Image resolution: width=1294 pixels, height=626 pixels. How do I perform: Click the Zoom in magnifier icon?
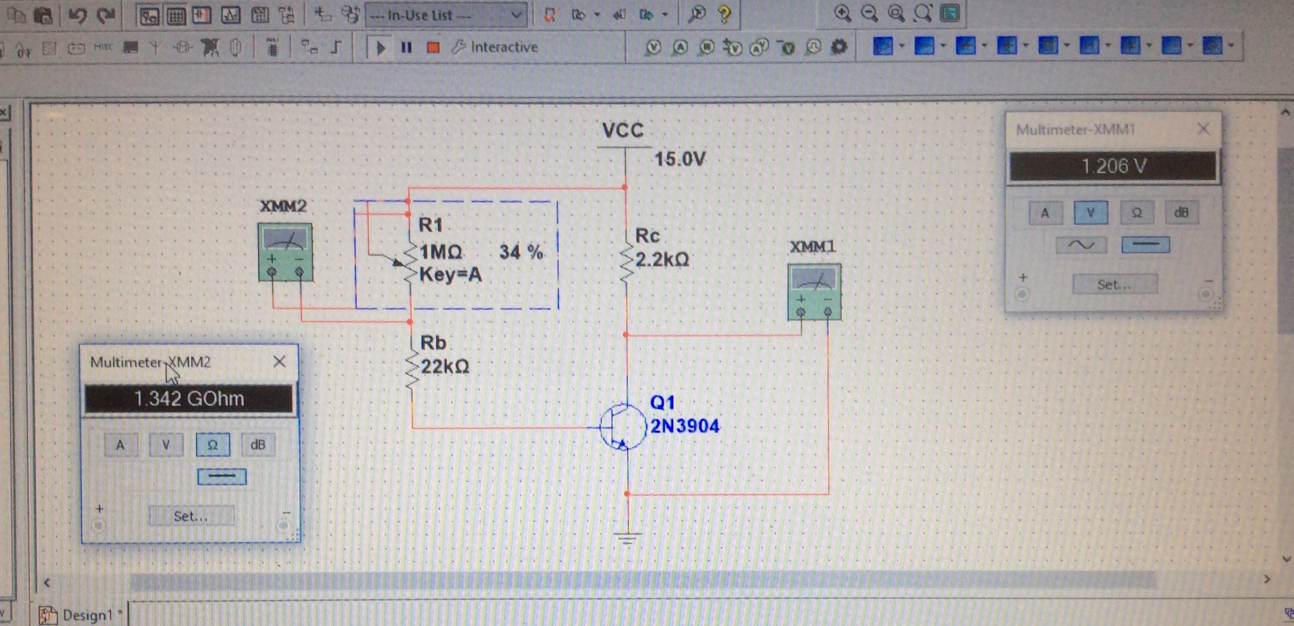click(842, 13)
